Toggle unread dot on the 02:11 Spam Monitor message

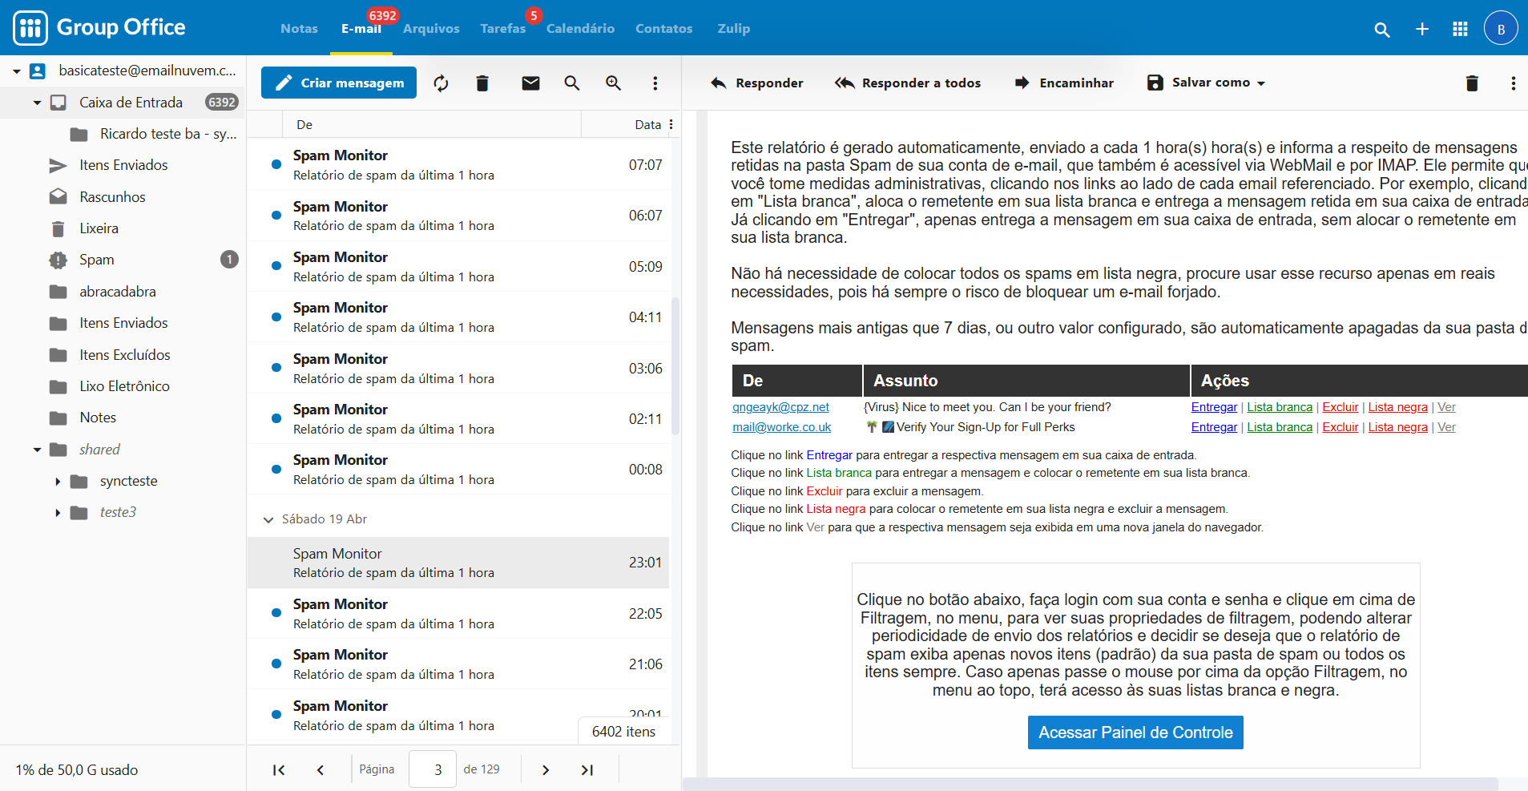coord(276,418)
